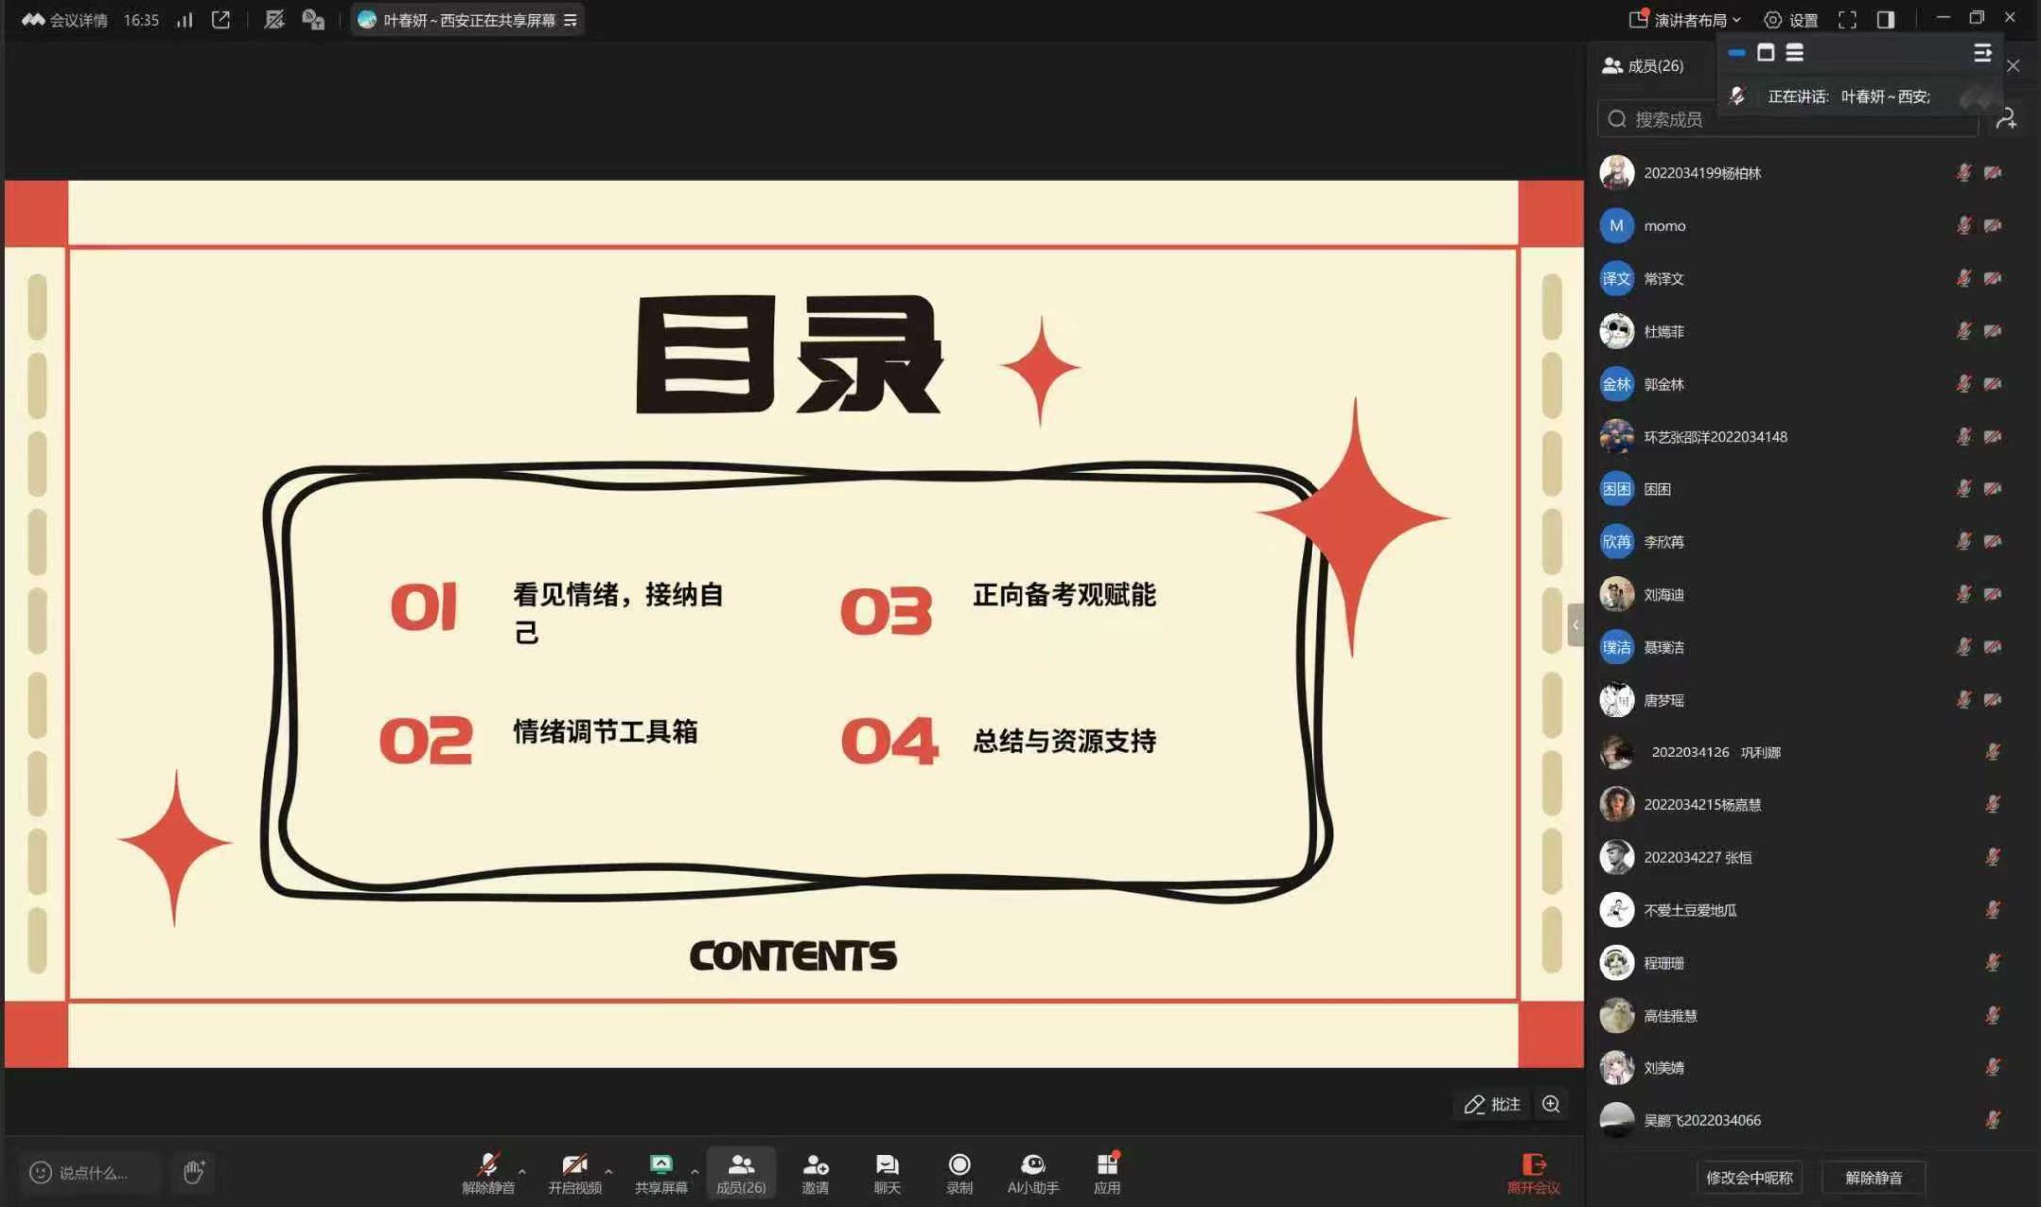
Task: Click the rename (修改会中昵称) button
Action: coord(1749,1177)
